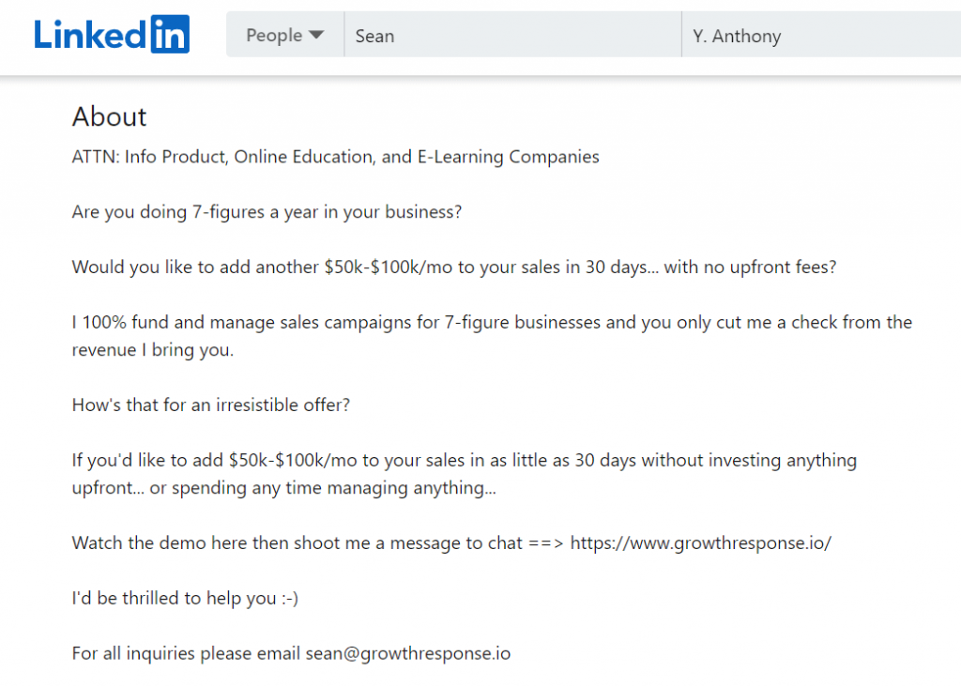Click the down arrow beside People
The height and width of the screenshot is (687, 961).
click(316, 36)
